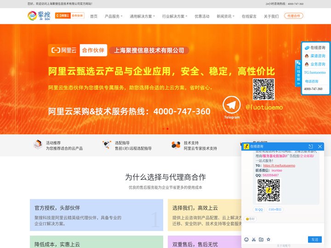Expand the 通用解决方案 dropdown menu
The height and width of the screenshot is (248, 331).
coord(142,16)
